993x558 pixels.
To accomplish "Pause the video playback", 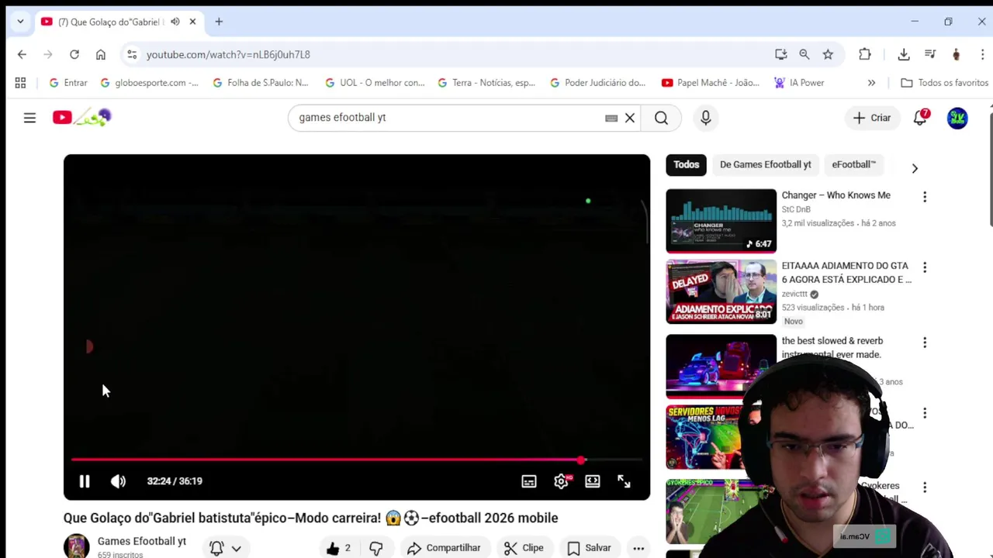I will pyautogui.click(x=85, y=481).
